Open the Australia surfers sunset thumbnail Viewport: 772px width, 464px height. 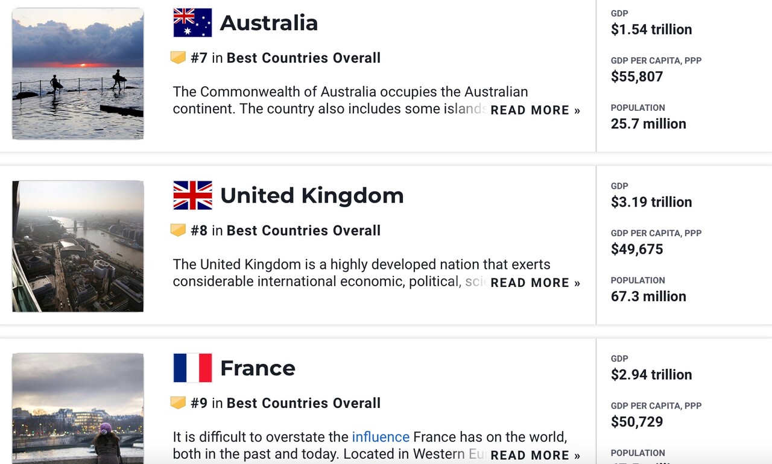[78, 74]
